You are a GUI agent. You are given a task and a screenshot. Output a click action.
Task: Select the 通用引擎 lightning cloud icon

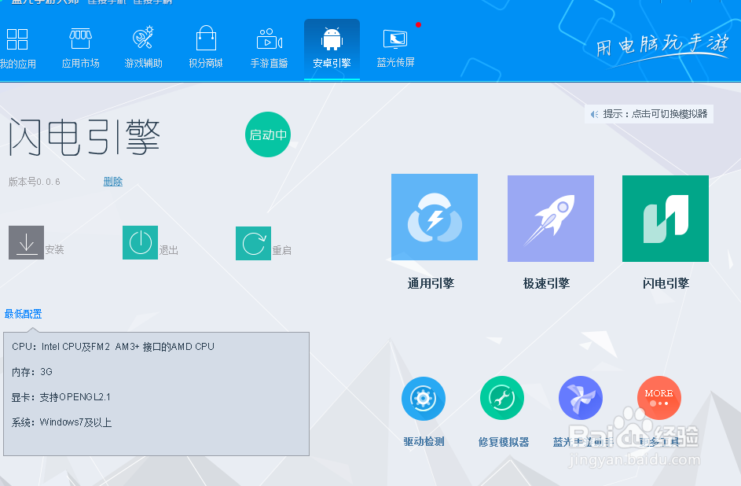click(435, 217)
